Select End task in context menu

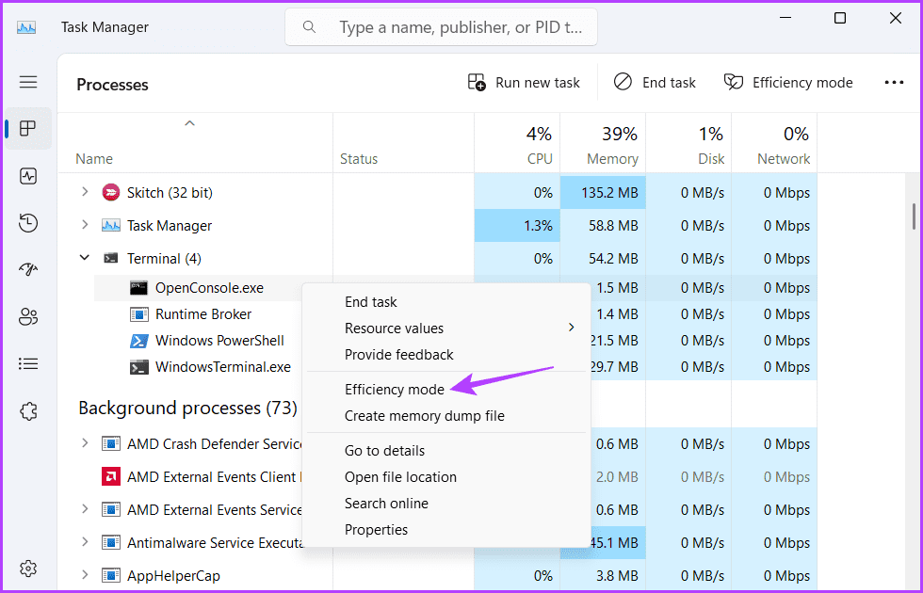[448, 302]
